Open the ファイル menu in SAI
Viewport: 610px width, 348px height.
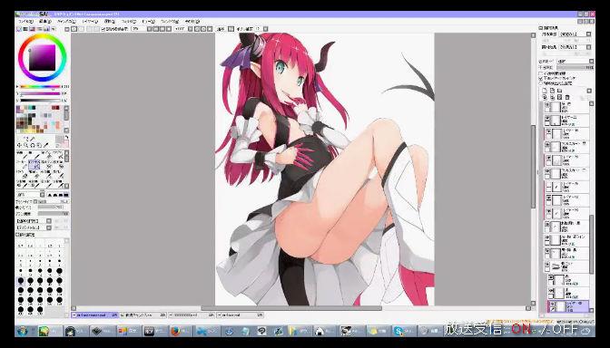point(26,22)
